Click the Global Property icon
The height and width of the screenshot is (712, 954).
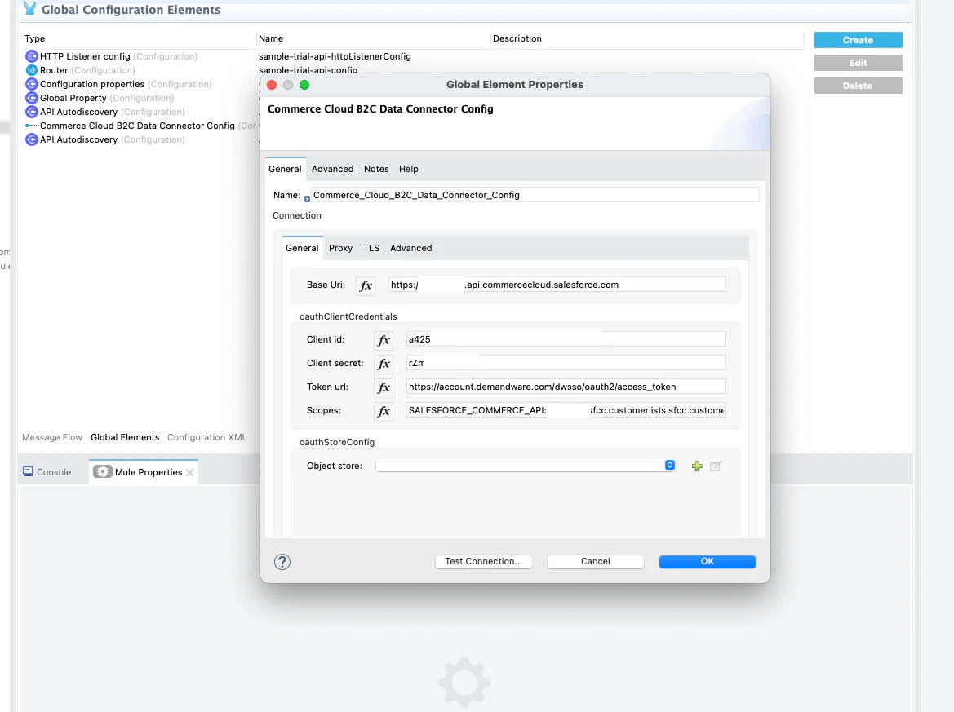point(32,98)
